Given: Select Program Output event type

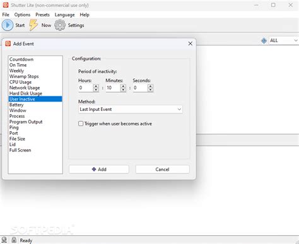Looking at the screenshot, I should [35, 122].
